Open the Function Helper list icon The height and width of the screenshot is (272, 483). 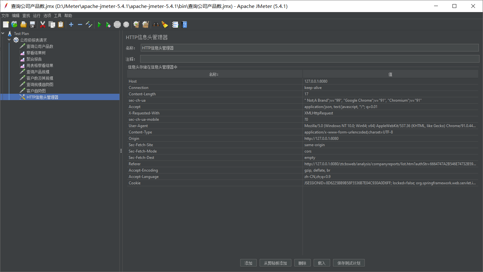(x=175, y=24)
